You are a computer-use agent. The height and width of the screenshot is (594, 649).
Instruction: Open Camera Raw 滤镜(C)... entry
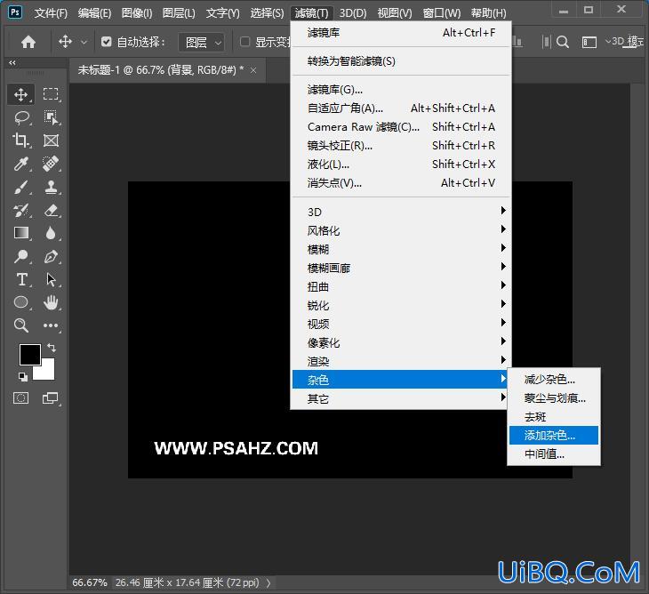point(401,126)
